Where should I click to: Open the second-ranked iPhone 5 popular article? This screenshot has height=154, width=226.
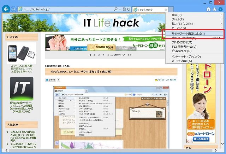(x=23, y=146)
